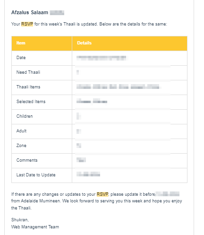204x235 pixels.
Task: Click the blurred Last Date to Update value
Action: click(x=88, y=174)
